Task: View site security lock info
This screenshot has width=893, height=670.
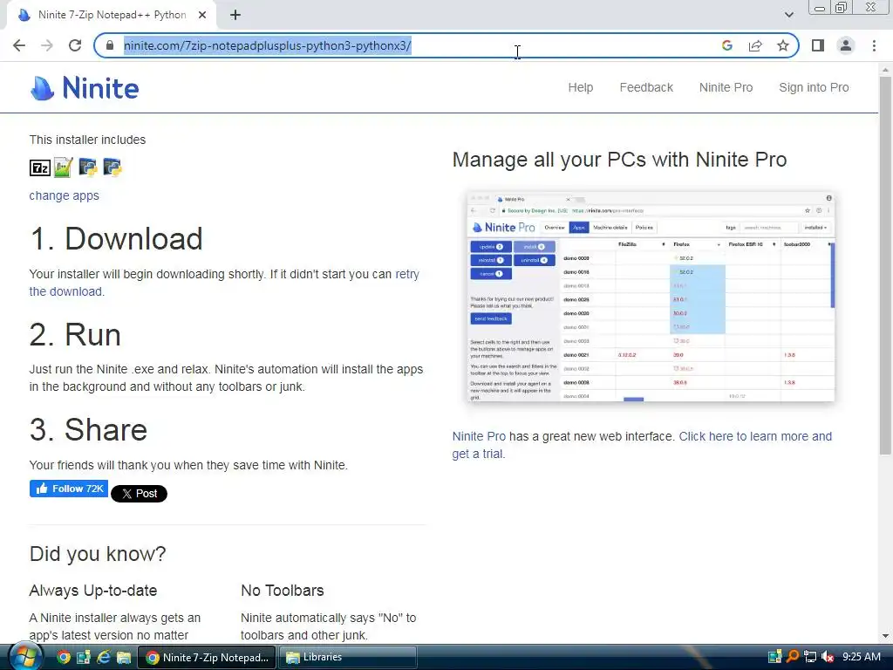Action: tap(110, 45)
